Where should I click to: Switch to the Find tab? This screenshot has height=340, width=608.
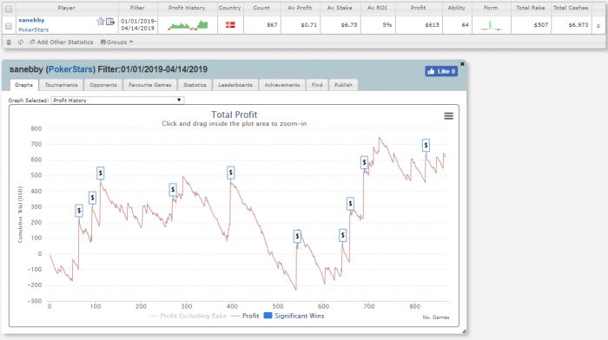[x=317, y=85]
